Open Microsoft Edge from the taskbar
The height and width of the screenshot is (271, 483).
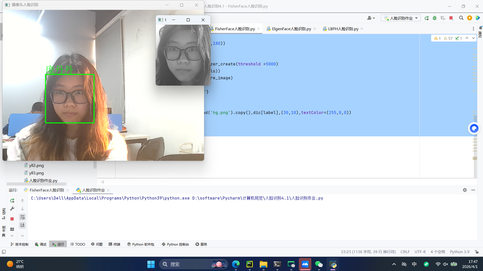point(236,264)
